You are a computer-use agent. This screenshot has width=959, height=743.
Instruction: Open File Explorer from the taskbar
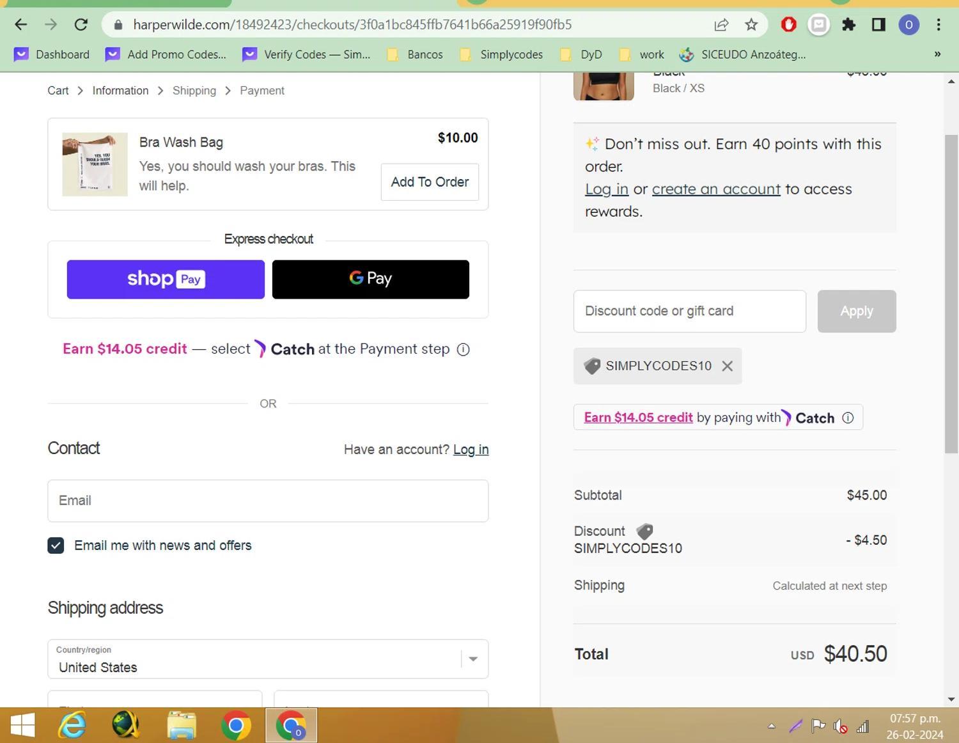pos(182,726)
